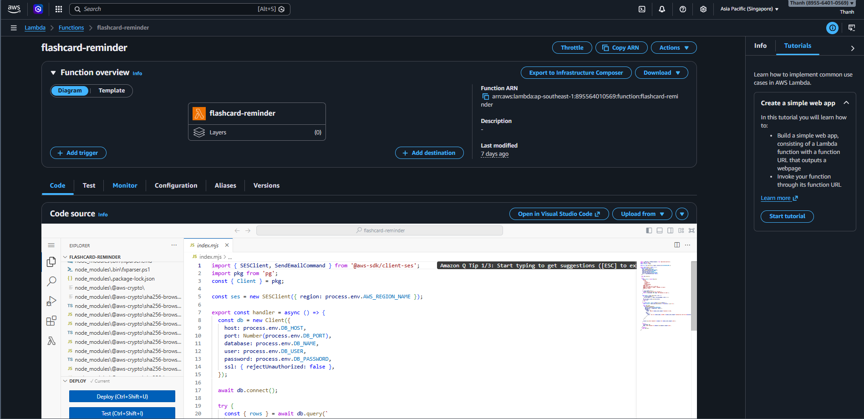Open the notifications bell

pos(662,9)
